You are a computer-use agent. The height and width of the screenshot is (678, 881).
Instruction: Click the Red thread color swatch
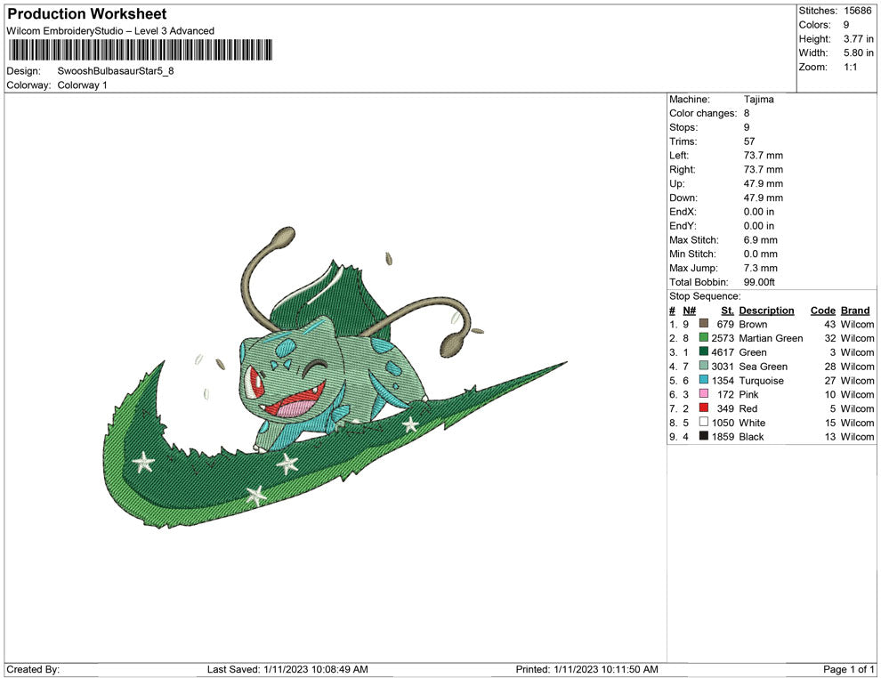703,408
